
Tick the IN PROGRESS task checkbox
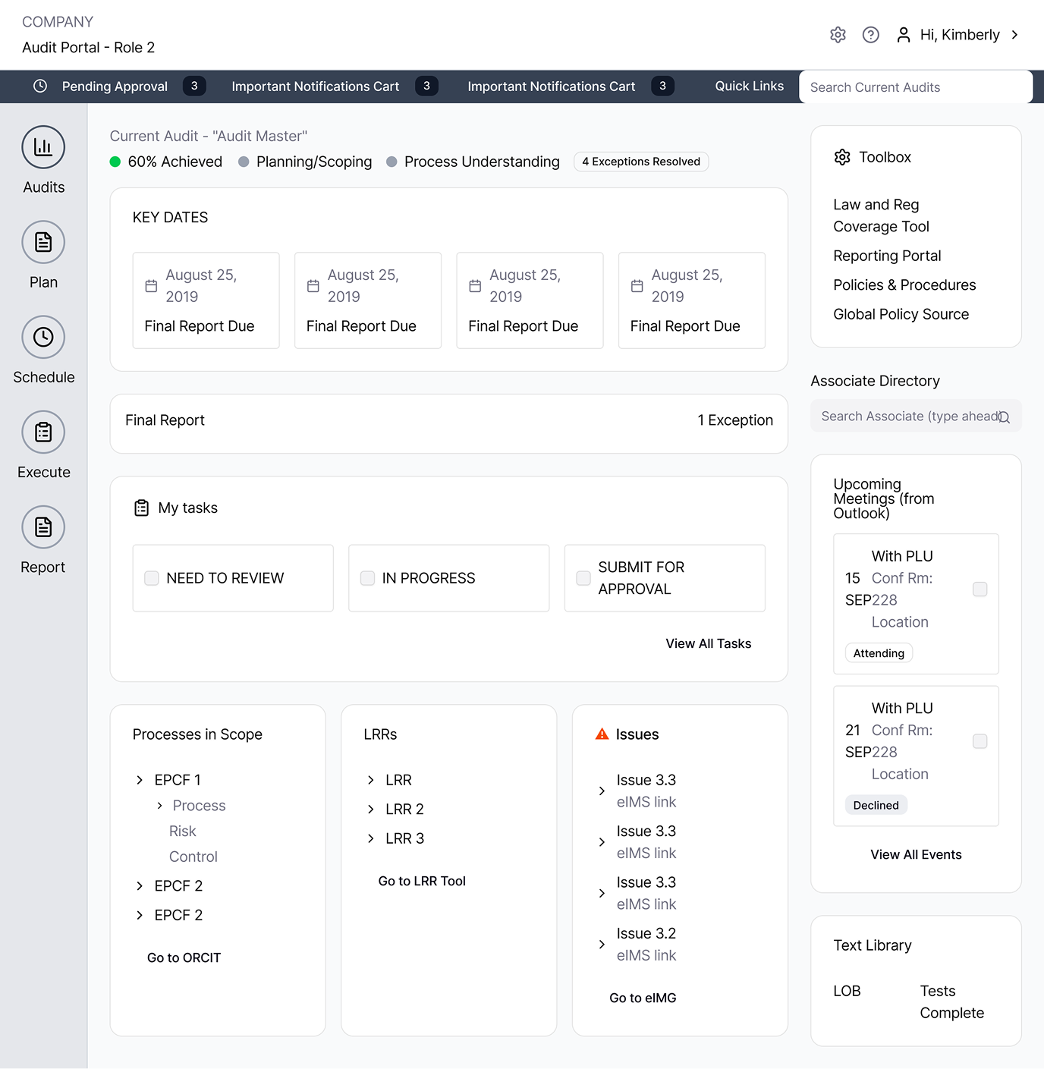click(368, 578)
